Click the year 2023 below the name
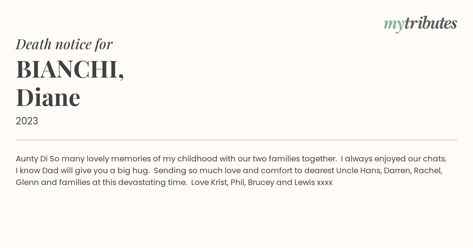Viewport: 473px width, 248px height. pos(27,121)
